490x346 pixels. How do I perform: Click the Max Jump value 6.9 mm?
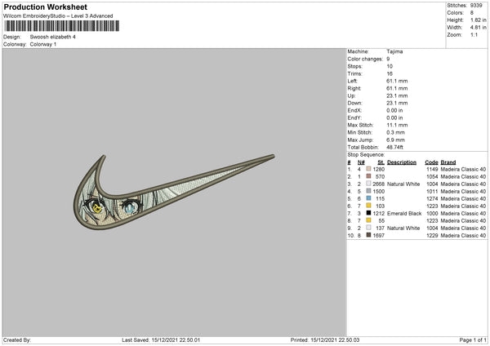pyautogui.click(x=395, y=140)
